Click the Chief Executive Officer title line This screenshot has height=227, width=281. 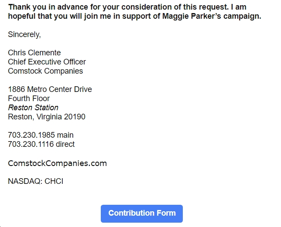(x=47, y=62)
